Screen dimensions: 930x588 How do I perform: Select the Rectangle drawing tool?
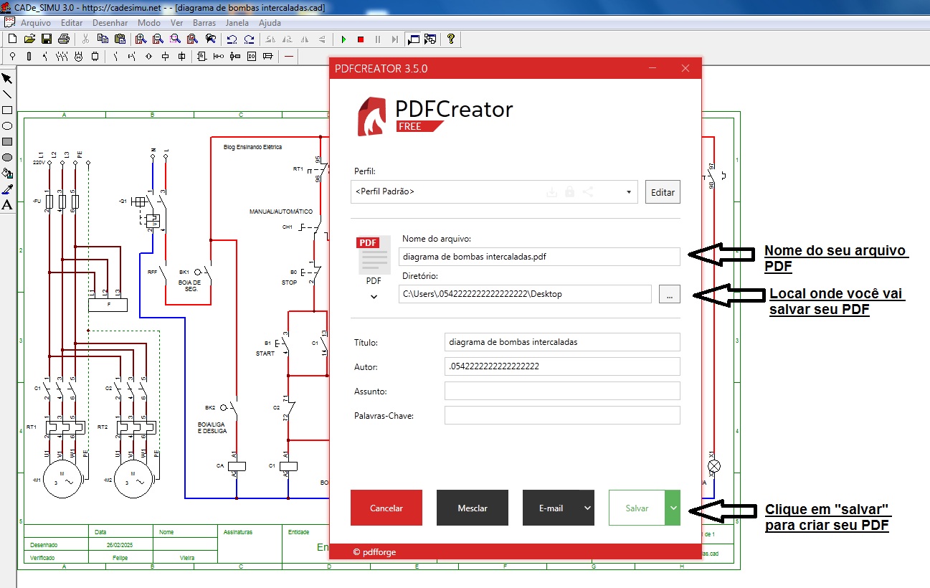click(x=8, y=110)
